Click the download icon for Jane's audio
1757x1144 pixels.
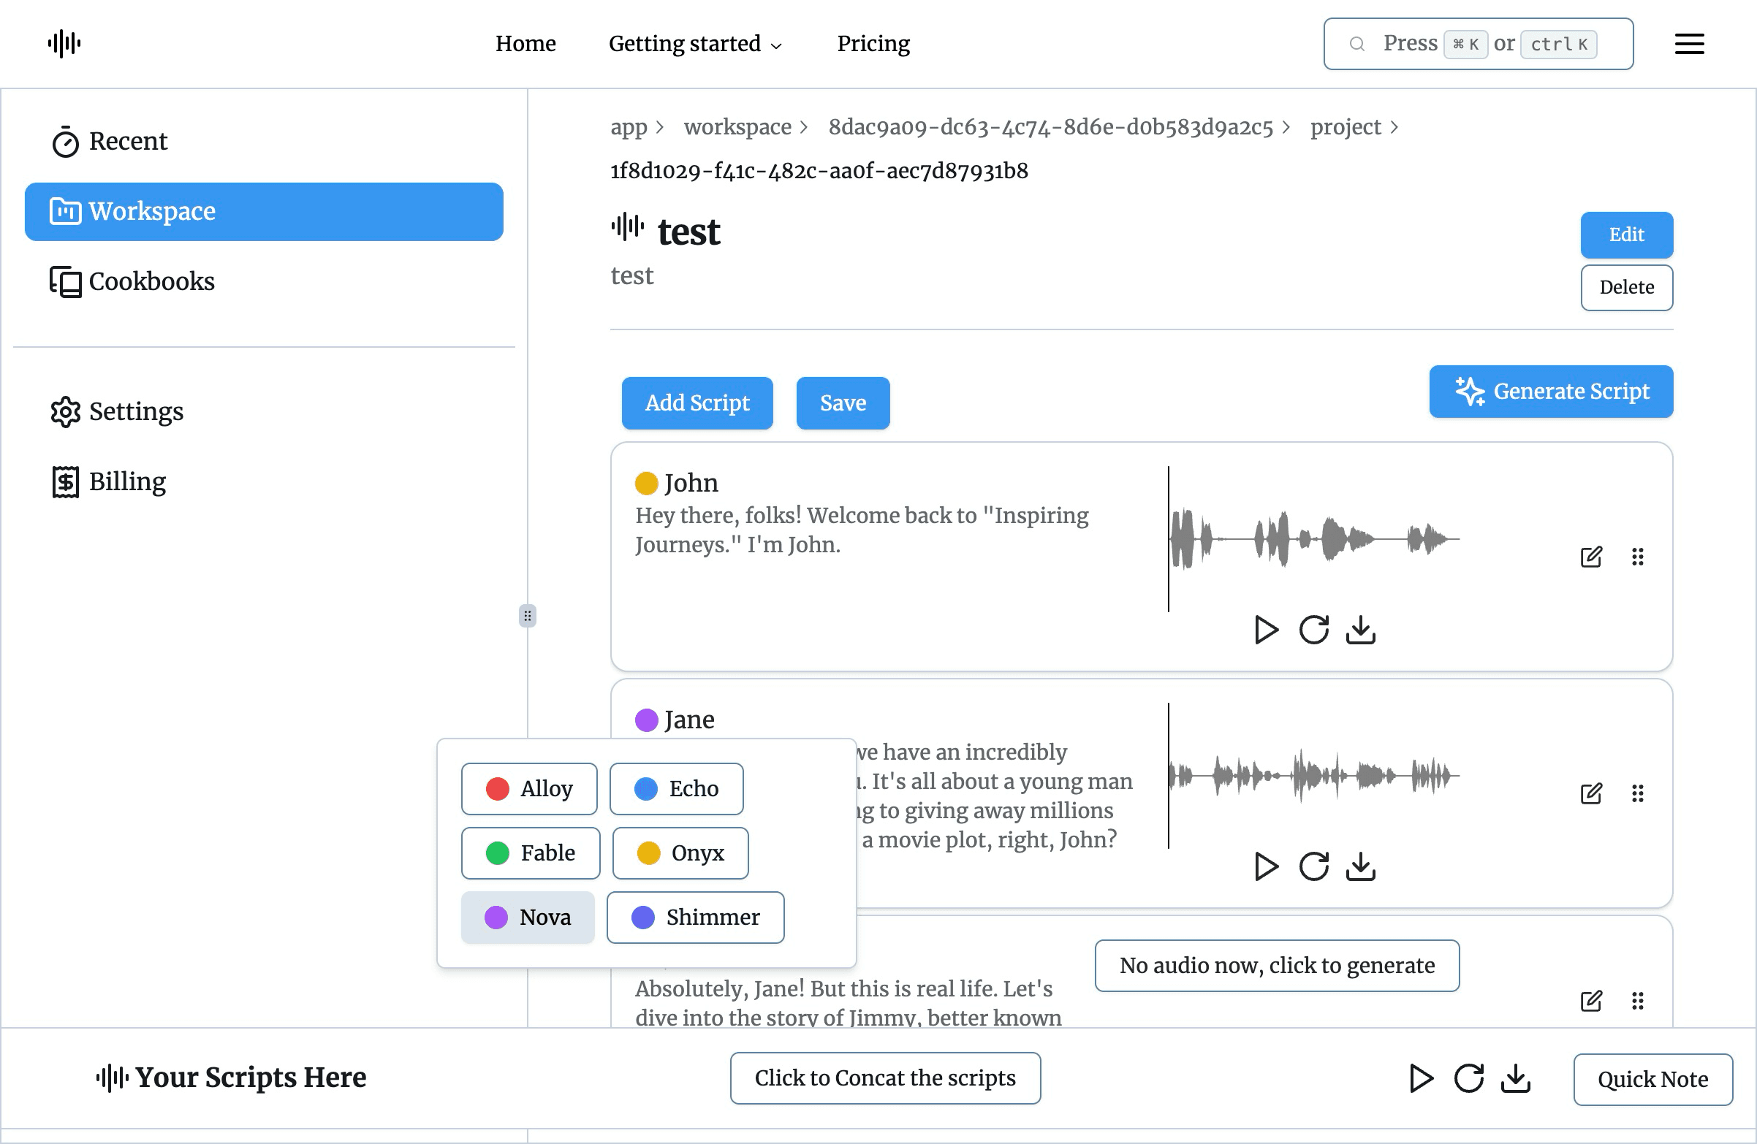[x=1360, y=866]
